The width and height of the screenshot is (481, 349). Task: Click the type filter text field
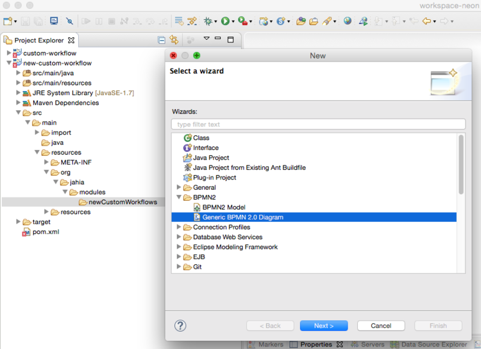tap(318, 124)
